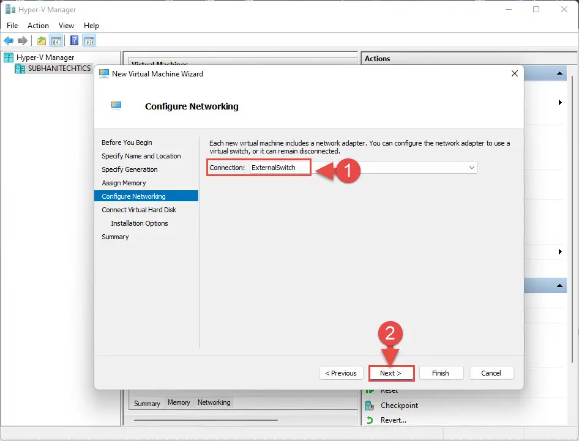Viewport: 579px width, 441px height.
Task: Click the New Virtual Machine Wizard title text
Action: (x=157, y=74)
